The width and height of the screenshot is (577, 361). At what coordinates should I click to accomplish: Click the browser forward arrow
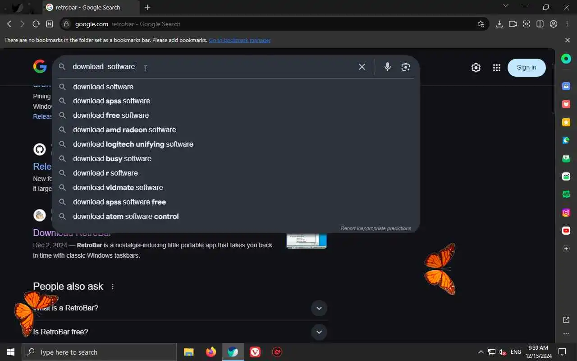[x=22, y=24]
